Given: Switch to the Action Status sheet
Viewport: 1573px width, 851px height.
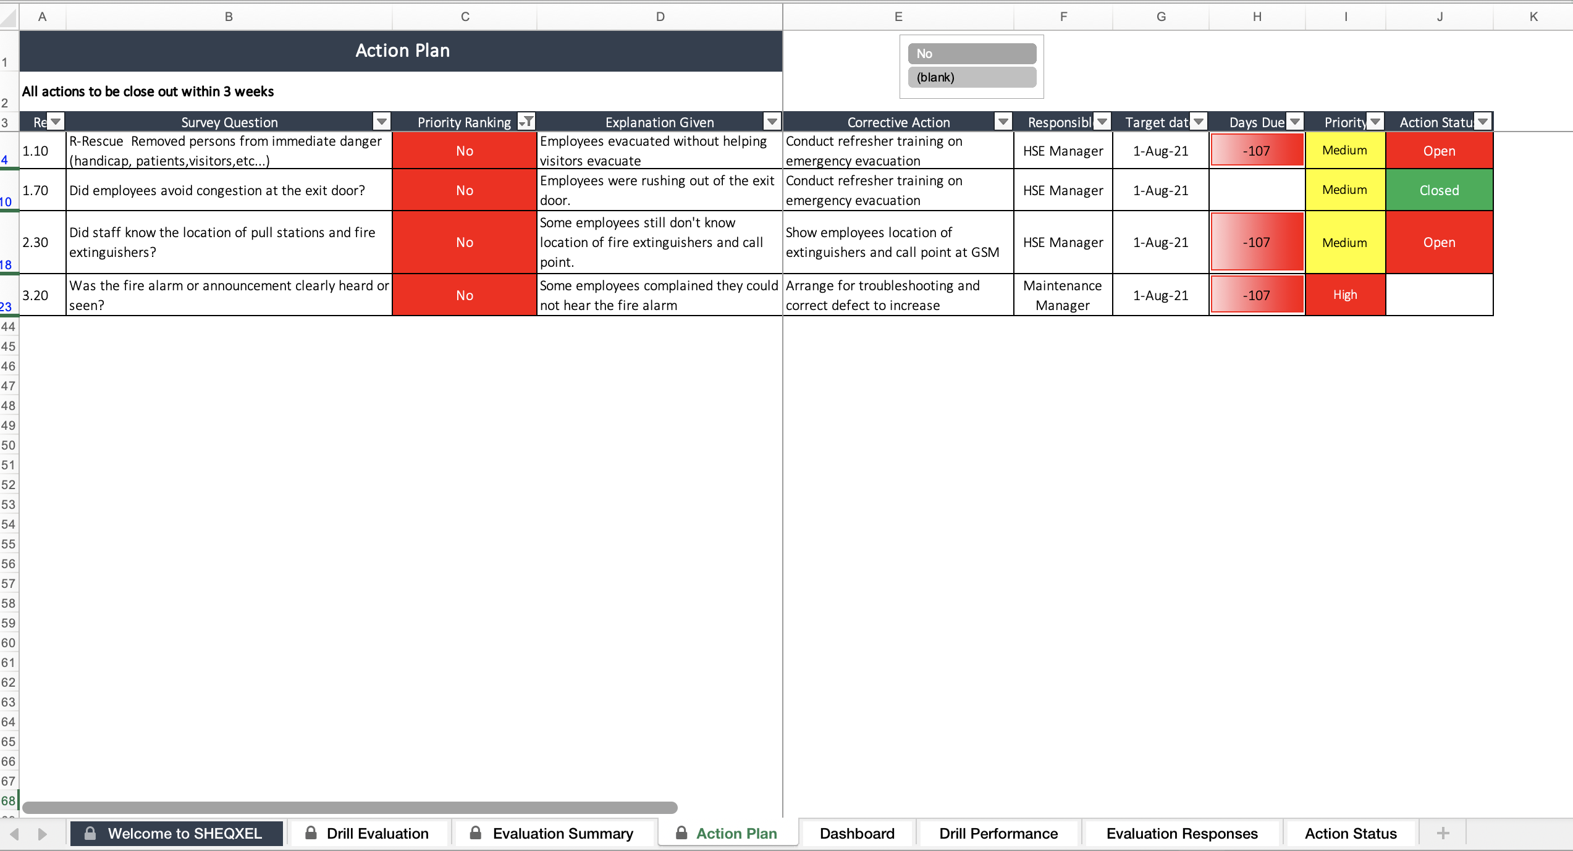Looking at the screenshot, I should click(1351, 833).
